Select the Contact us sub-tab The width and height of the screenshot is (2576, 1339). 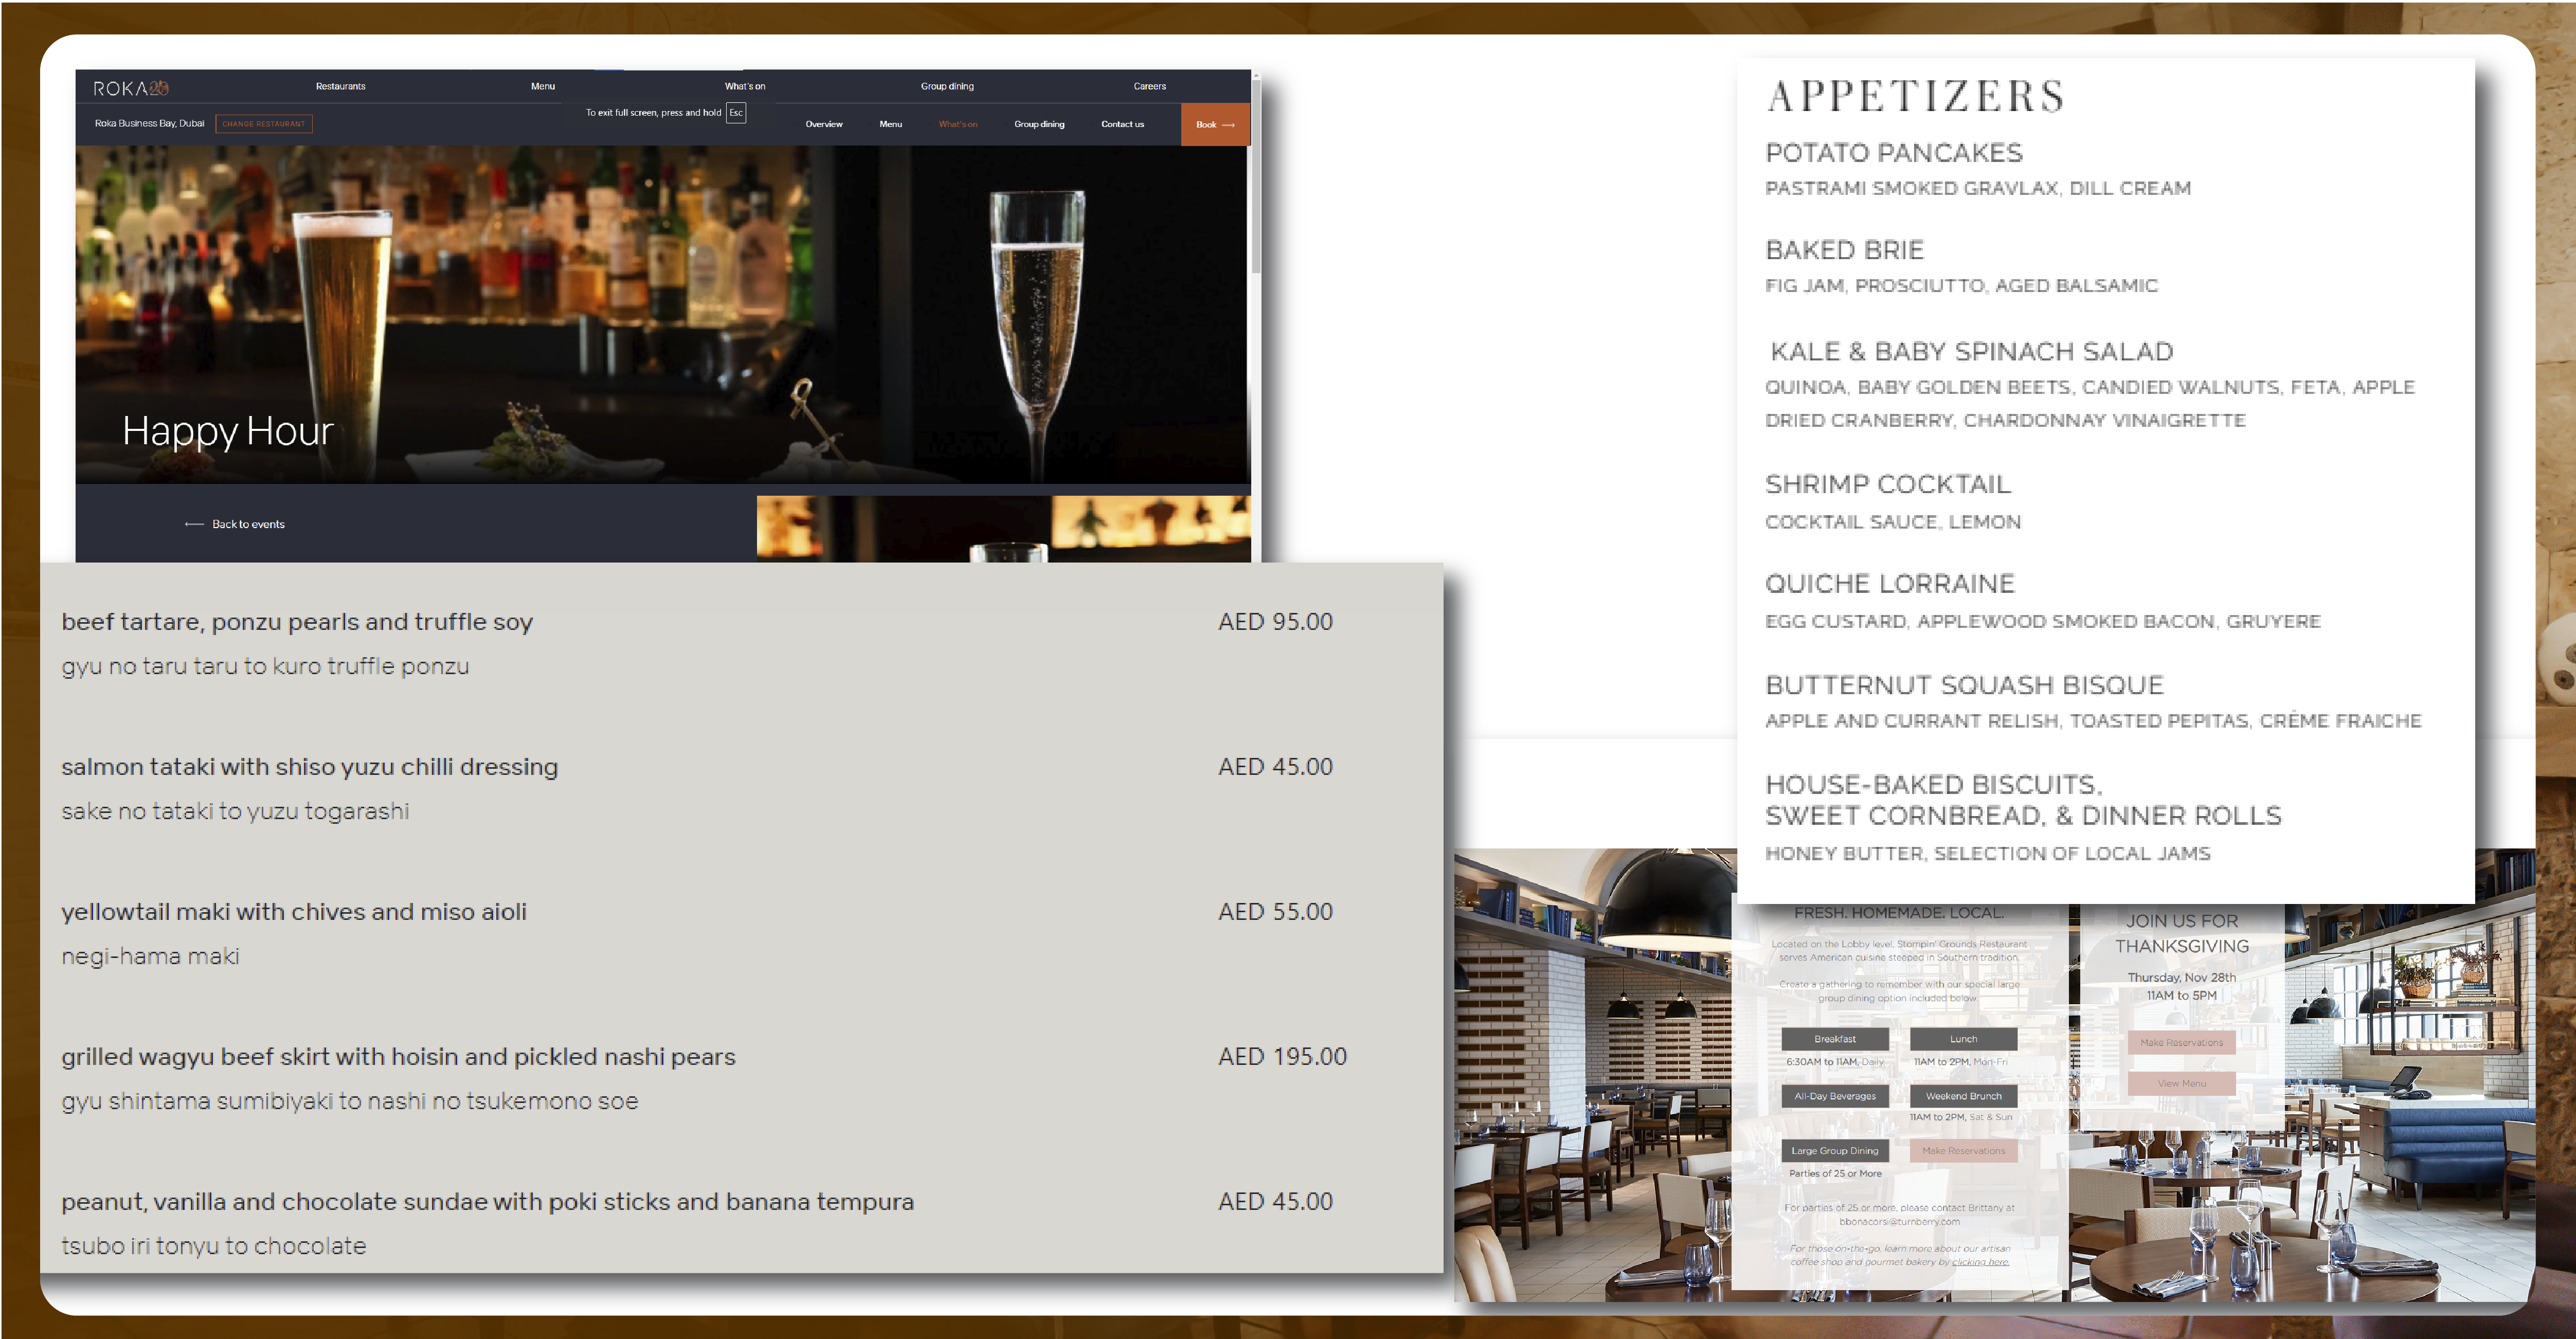1122,124
